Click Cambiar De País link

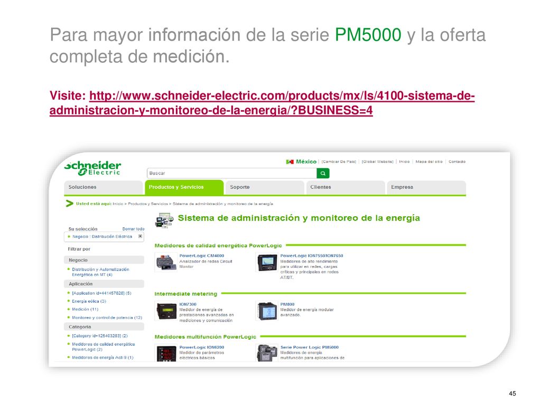pos(339,161)
